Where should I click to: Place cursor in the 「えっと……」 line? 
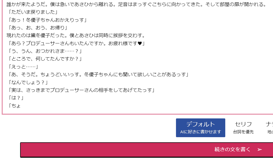pos(23,67)
